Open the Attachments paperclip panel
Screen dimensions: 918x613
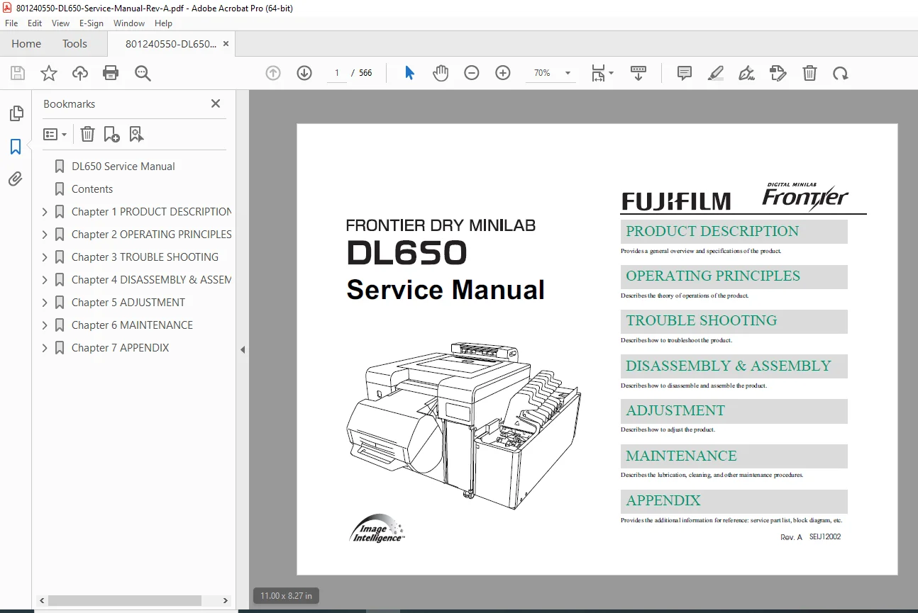pyautogui.click(x=16, y=179)
